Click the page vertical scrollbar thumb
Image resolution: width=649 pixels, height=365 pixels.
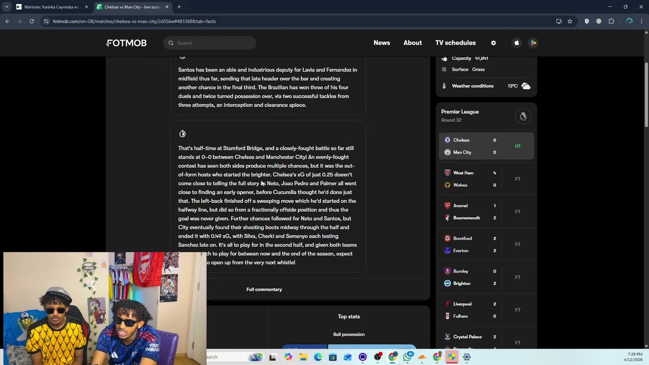click(x=646, y=95)
